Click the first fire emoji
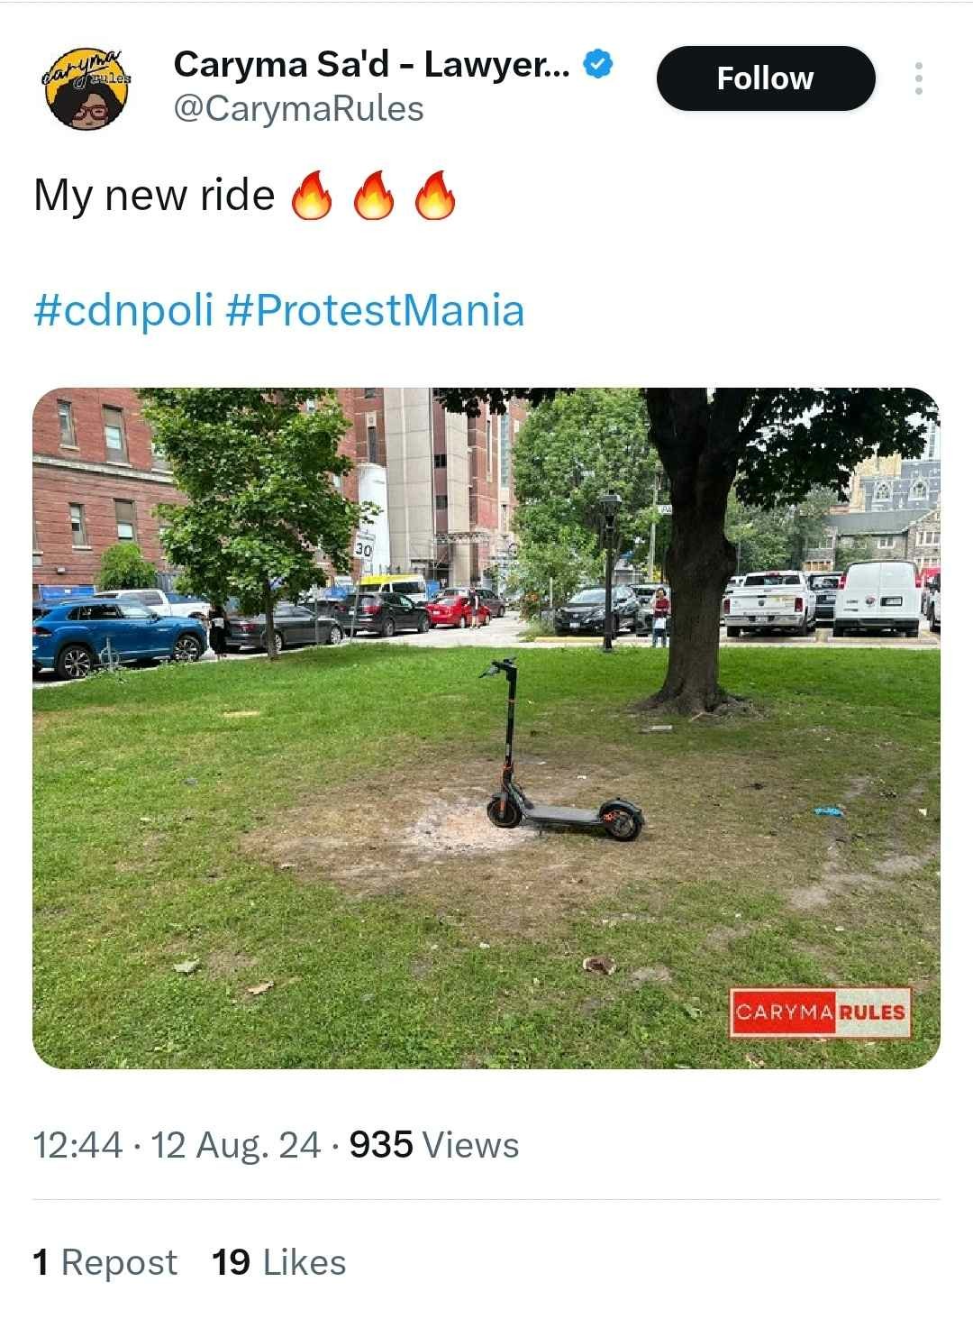973x1319 pixels. click(x=311, y=195)
